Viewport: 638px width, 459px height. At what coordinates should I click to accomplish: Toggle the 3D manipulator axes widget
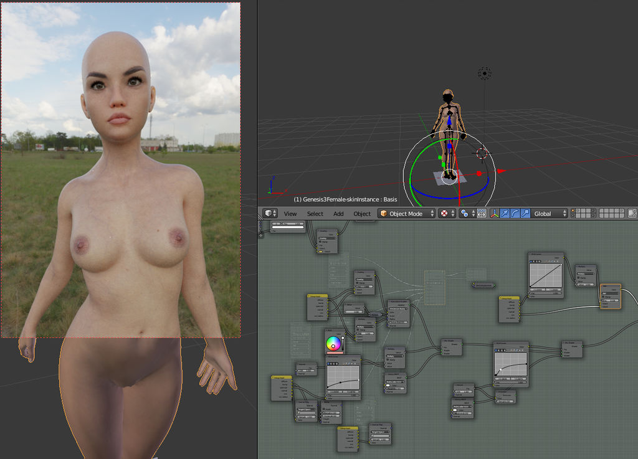(495, 214)
